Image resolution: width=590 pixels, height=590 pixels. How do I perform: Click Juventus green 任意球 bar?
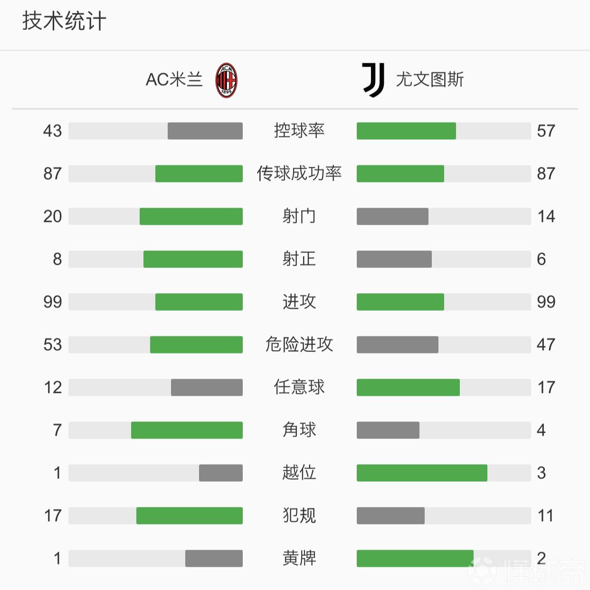point(408,388)
